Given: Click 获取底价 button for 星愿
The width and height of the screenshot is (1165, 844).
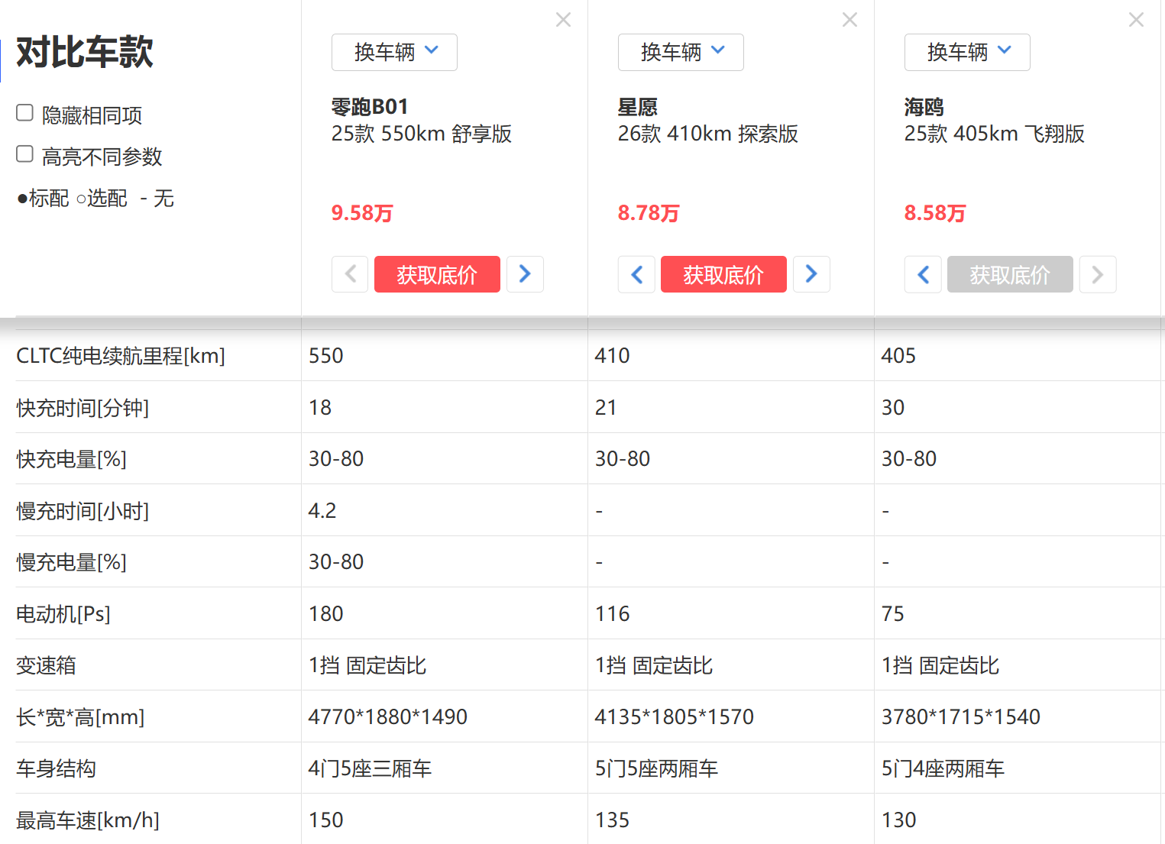Looking at the screenshot, I should [x=723, y=274].
